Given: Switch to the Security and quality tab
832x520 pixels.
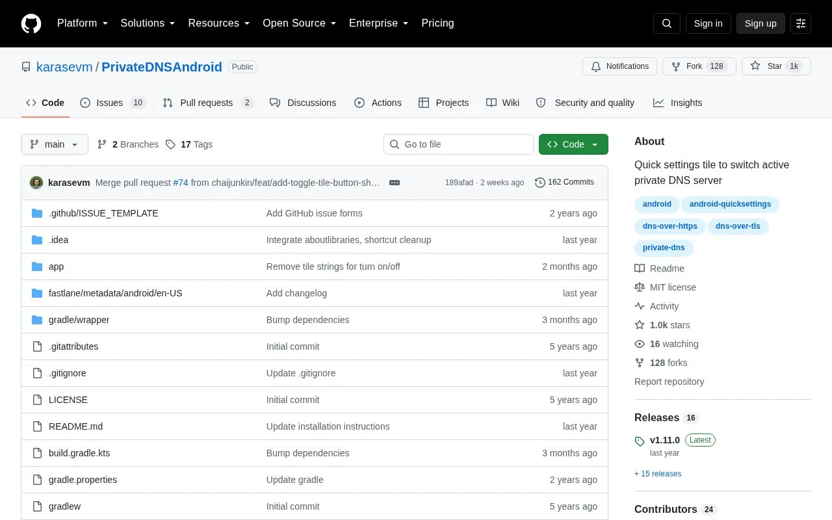Looking at the screenshot, I should [585, 103].
